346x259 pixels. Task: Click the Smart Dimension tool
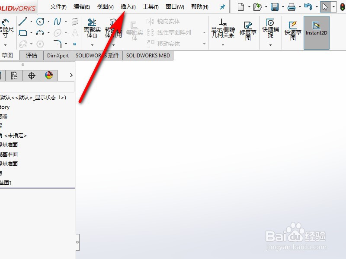click(6, 28)
